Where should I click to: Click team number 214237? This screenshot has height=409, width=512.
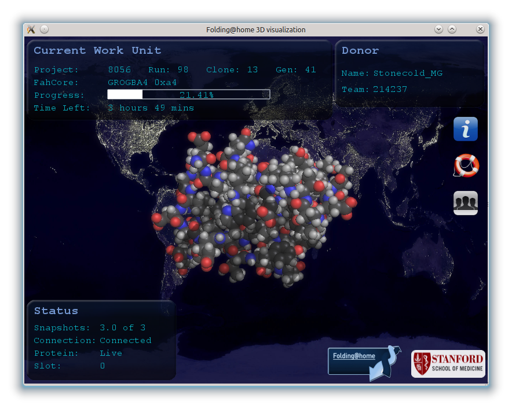(390, 89)
